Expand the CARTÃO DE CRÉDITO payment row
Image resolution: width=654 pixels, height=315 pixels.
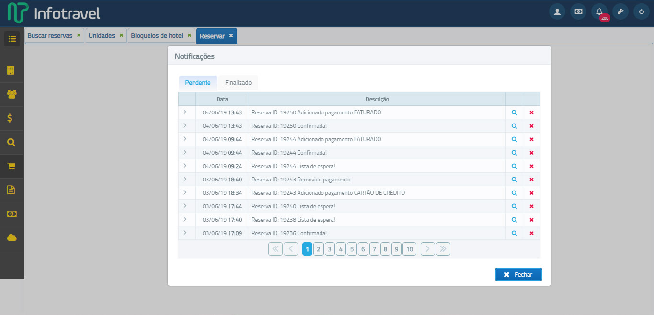tap(185, 192)
